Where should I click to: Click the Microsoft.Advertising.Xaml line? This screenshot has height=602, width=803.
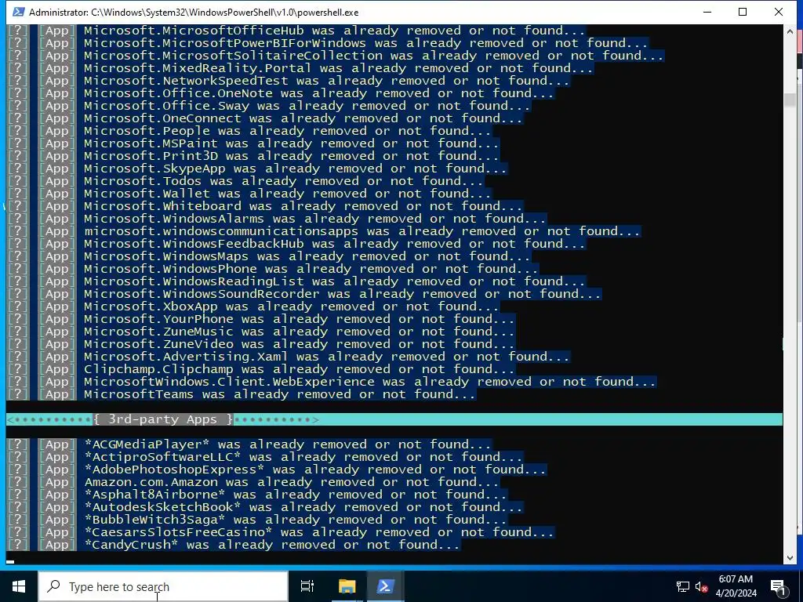point(289,357)
